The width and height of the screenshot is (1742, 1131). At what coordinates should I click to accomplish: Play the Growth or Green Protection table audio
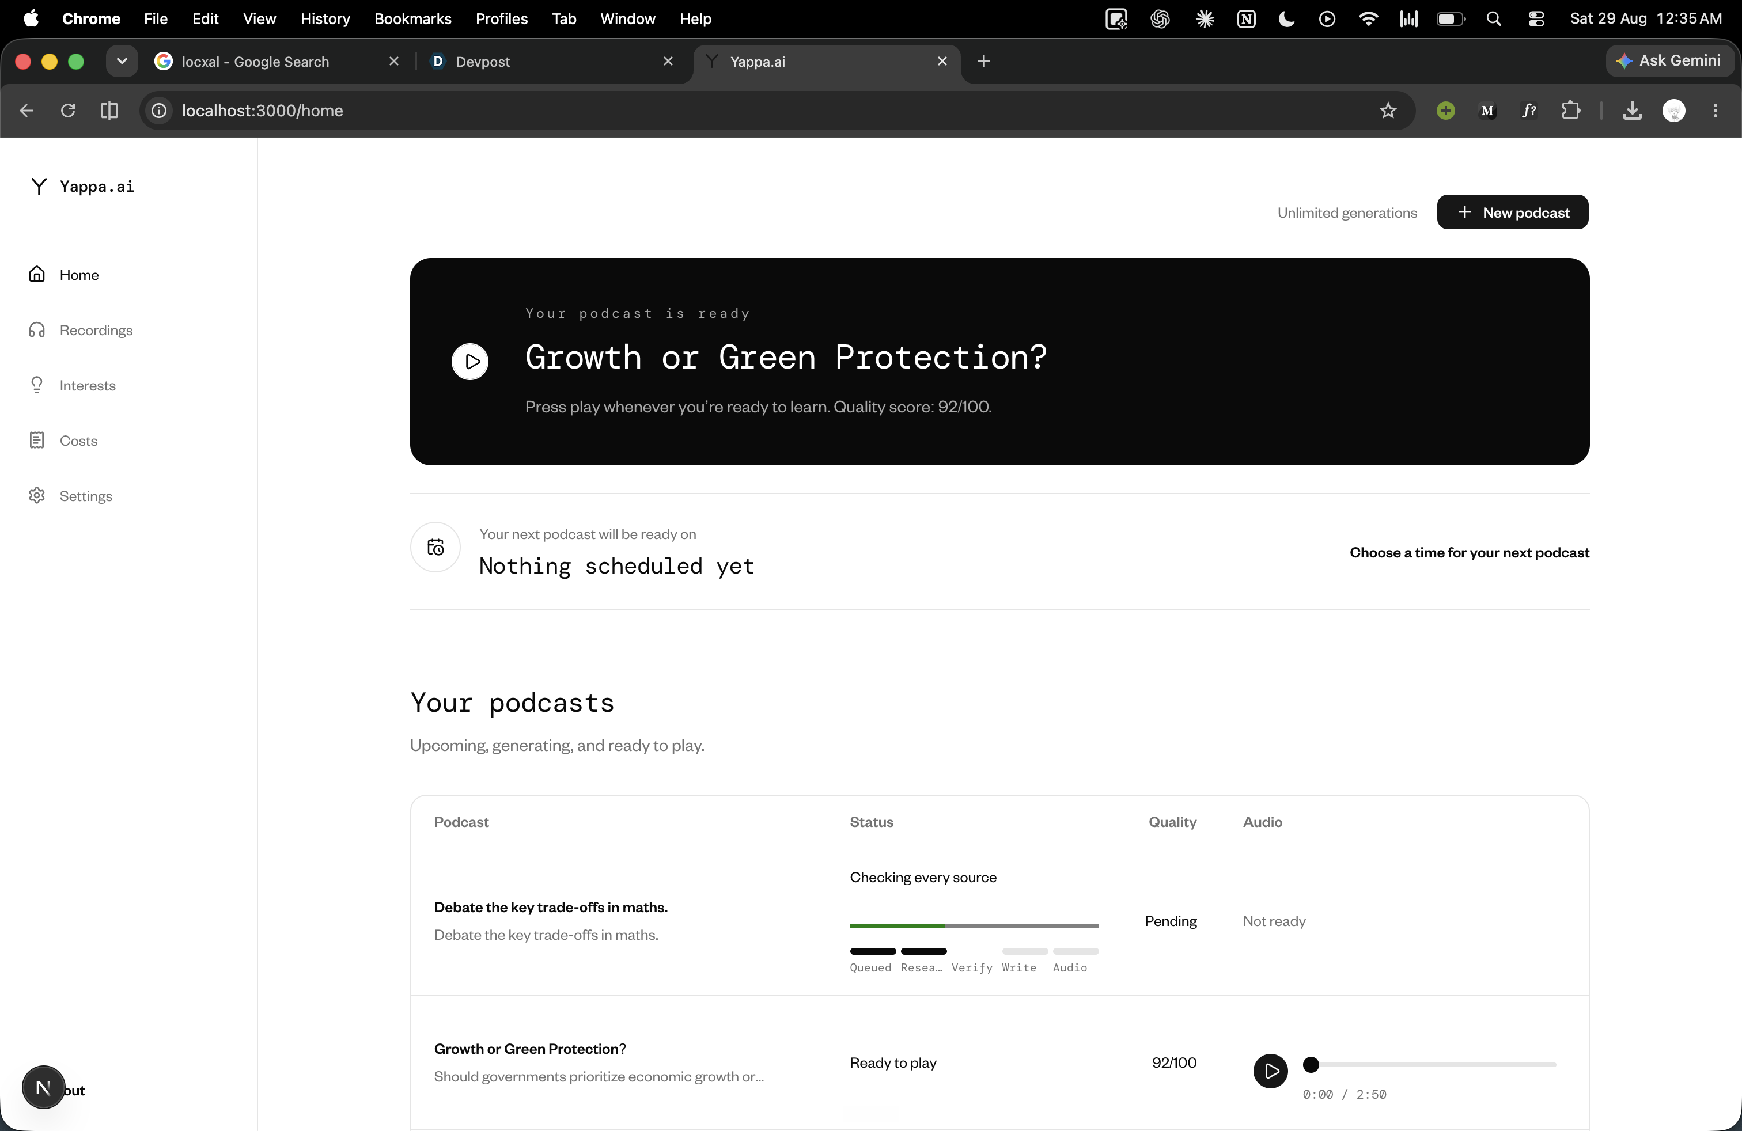click(1271, 1071)
